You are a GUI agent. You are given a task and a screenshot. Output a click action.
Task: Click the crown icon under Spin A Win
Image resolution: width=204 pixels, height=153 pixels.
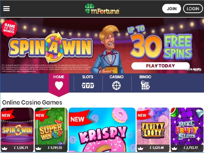pyautogui.click(x=4, y=148)
